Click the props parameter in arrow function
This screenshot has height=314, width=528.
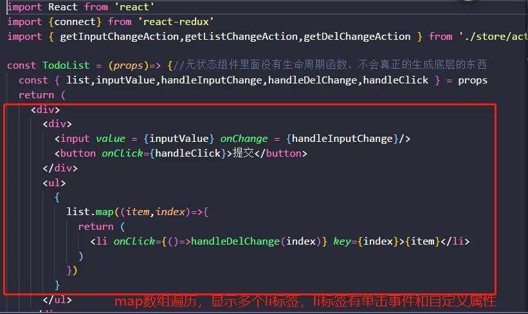[128, 65]
